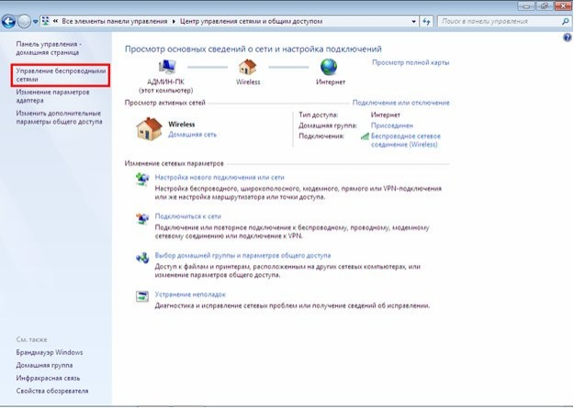
Task: Click the magnifier search icon
Action: pos(565,22)
